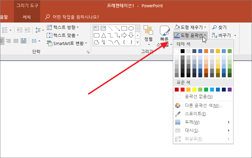Click the shape fill paint bucket
This screenshot has width=252, height=158.
click(177, 27)
